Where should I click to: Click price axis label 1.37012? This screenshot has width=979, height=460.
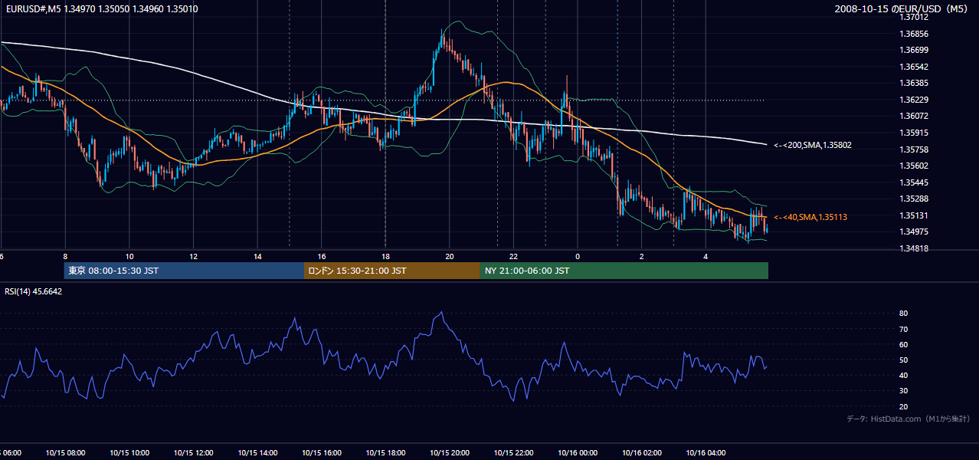pyautogui.click(x=913, y=17)
